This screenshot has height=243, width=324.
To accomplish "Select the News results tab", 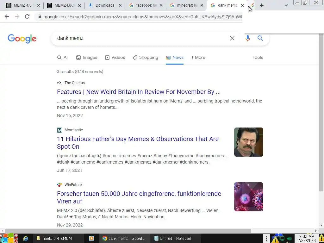I will 175,58.
